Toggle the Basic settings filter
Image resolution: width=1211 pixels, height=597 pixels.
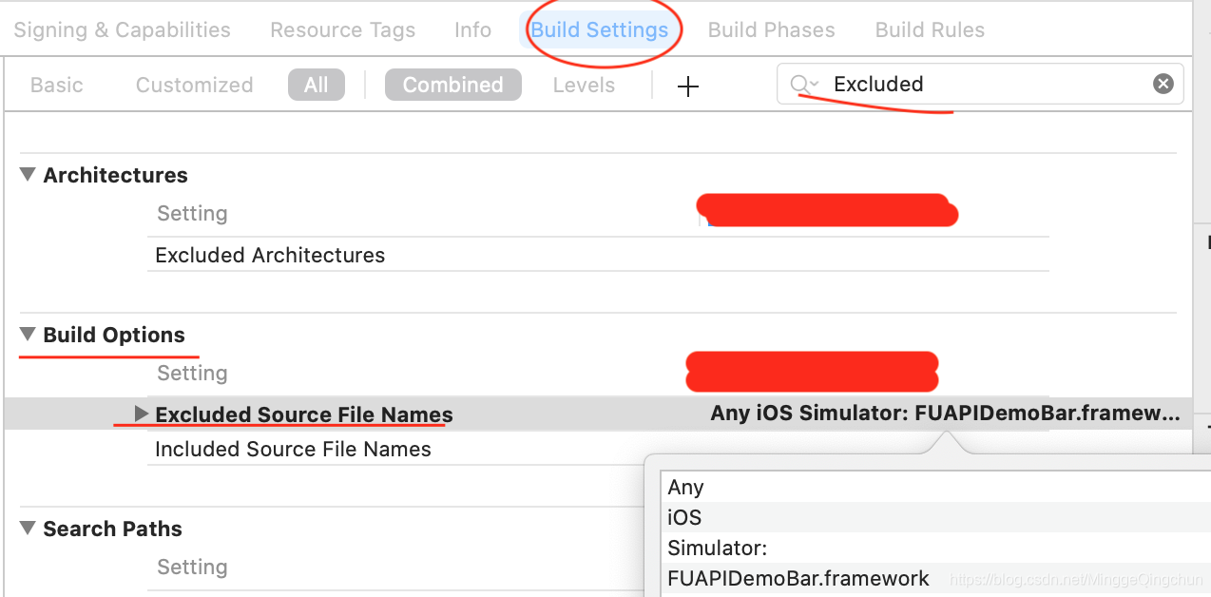click(x=57, y=86)
